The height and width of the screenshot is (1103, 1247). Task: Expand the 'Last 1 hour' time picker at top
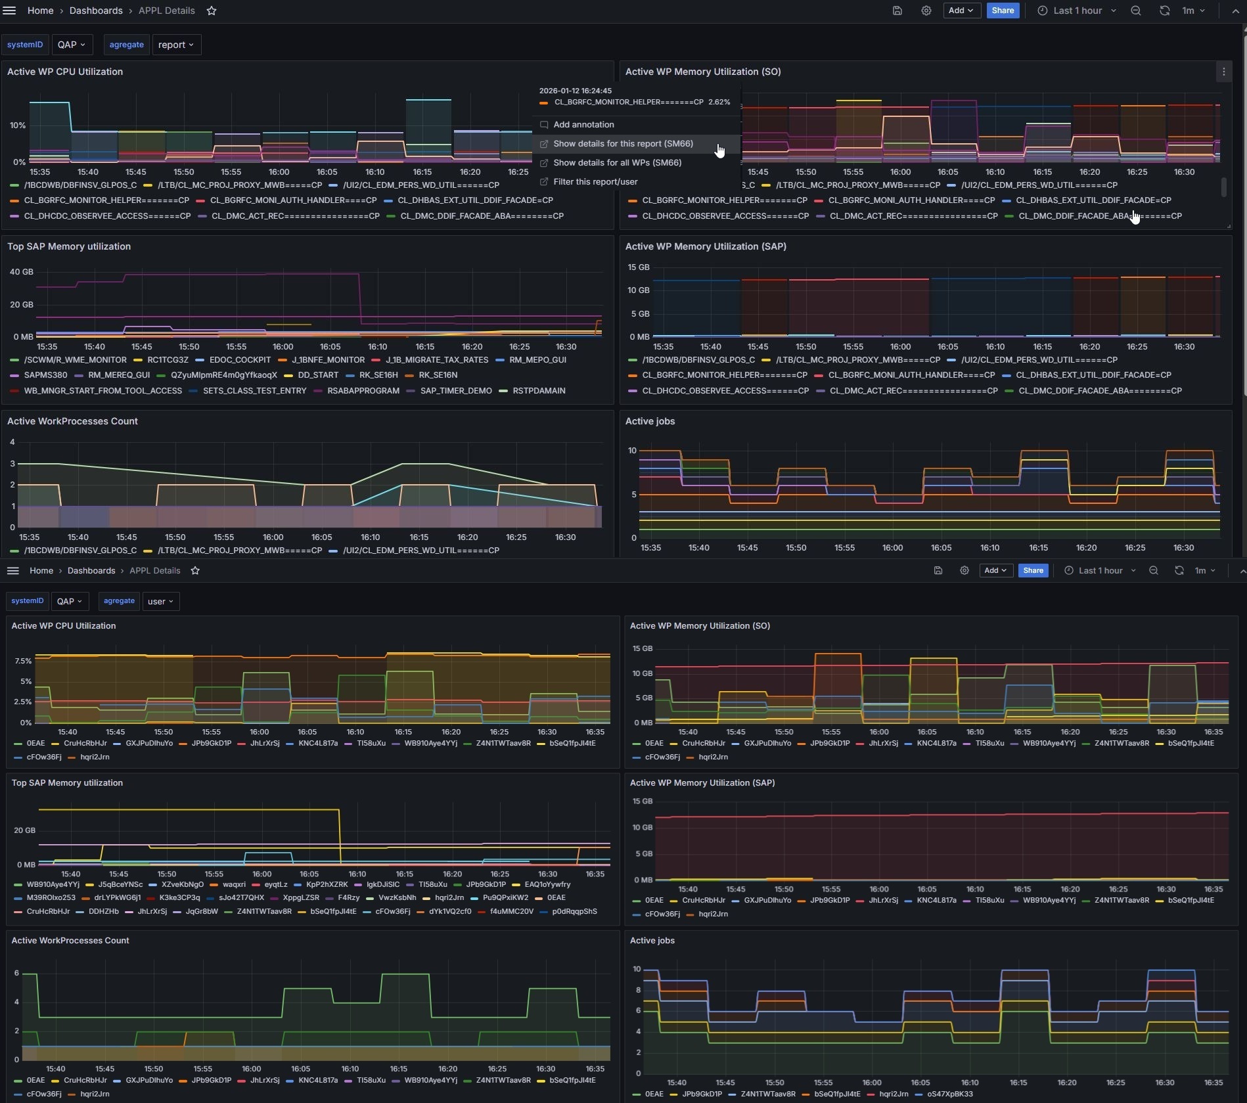point(1077,11)
